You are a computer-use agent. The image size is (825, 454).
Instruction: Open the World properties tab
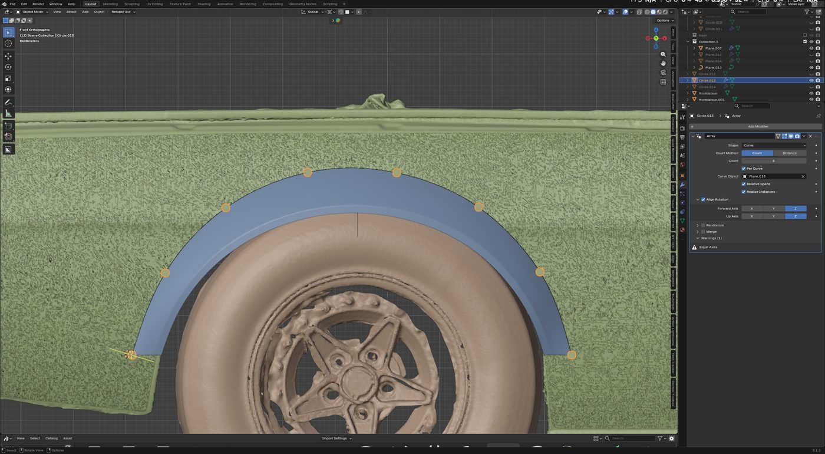click(x=682, y=165)
